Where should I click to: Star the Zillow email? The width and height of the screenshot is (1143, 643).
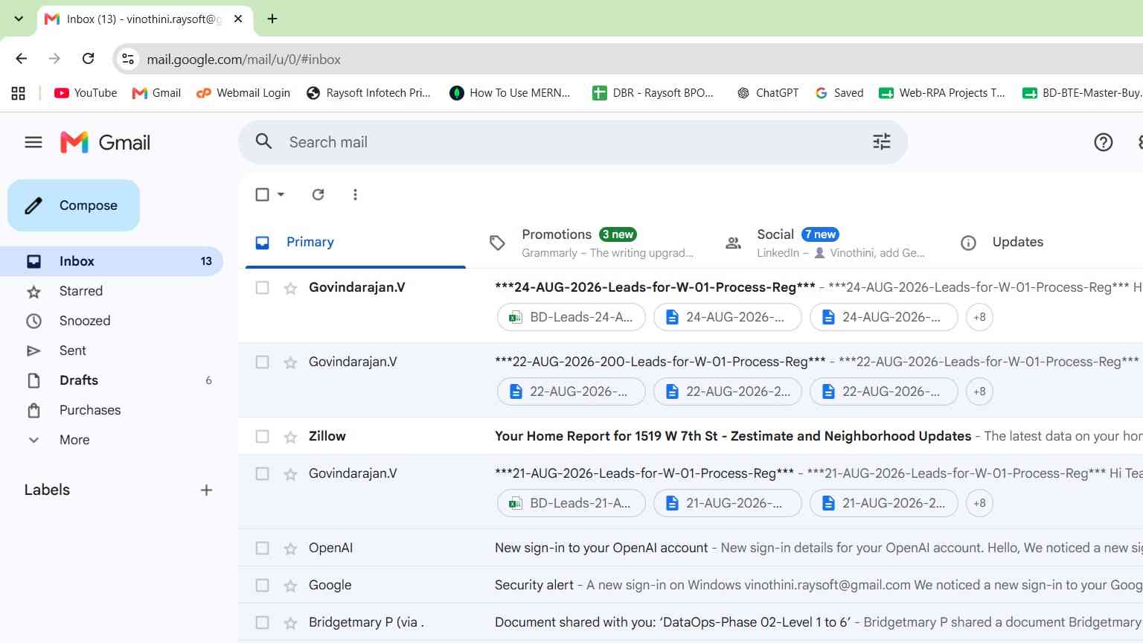tap(290, 437)
